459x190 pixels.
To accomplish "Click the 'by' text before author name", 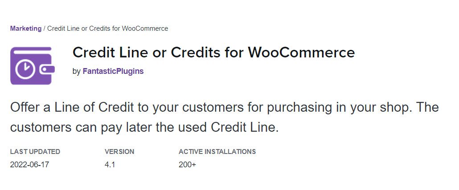I will tap(76, 71).
